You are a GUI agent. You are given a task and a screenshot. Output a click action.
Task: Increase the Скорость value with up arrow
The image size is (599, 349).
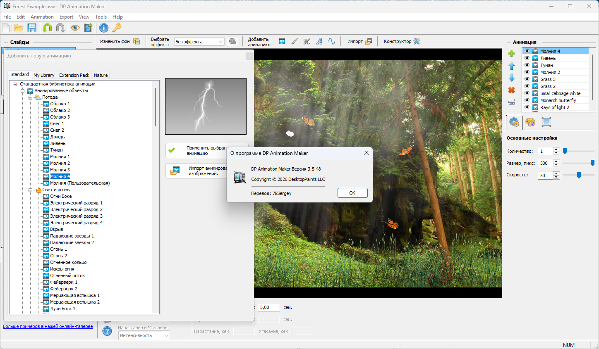(x=556, y=173)
